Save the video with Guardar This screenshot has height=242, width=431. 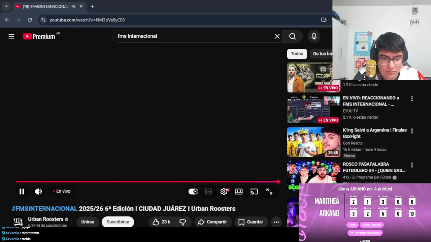click(x=251, y=222)
